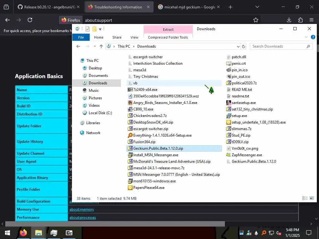Select Angry_Birds_Seasons_Installer_4.1.0.exe icon
This screenshot has height=239, width=319.
130,103
